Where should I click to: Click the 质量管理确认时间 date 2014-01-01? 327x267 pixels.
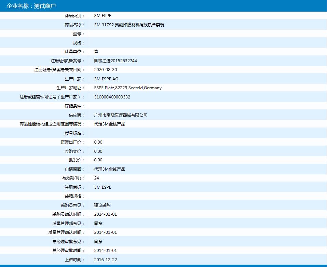coord(106,232)
